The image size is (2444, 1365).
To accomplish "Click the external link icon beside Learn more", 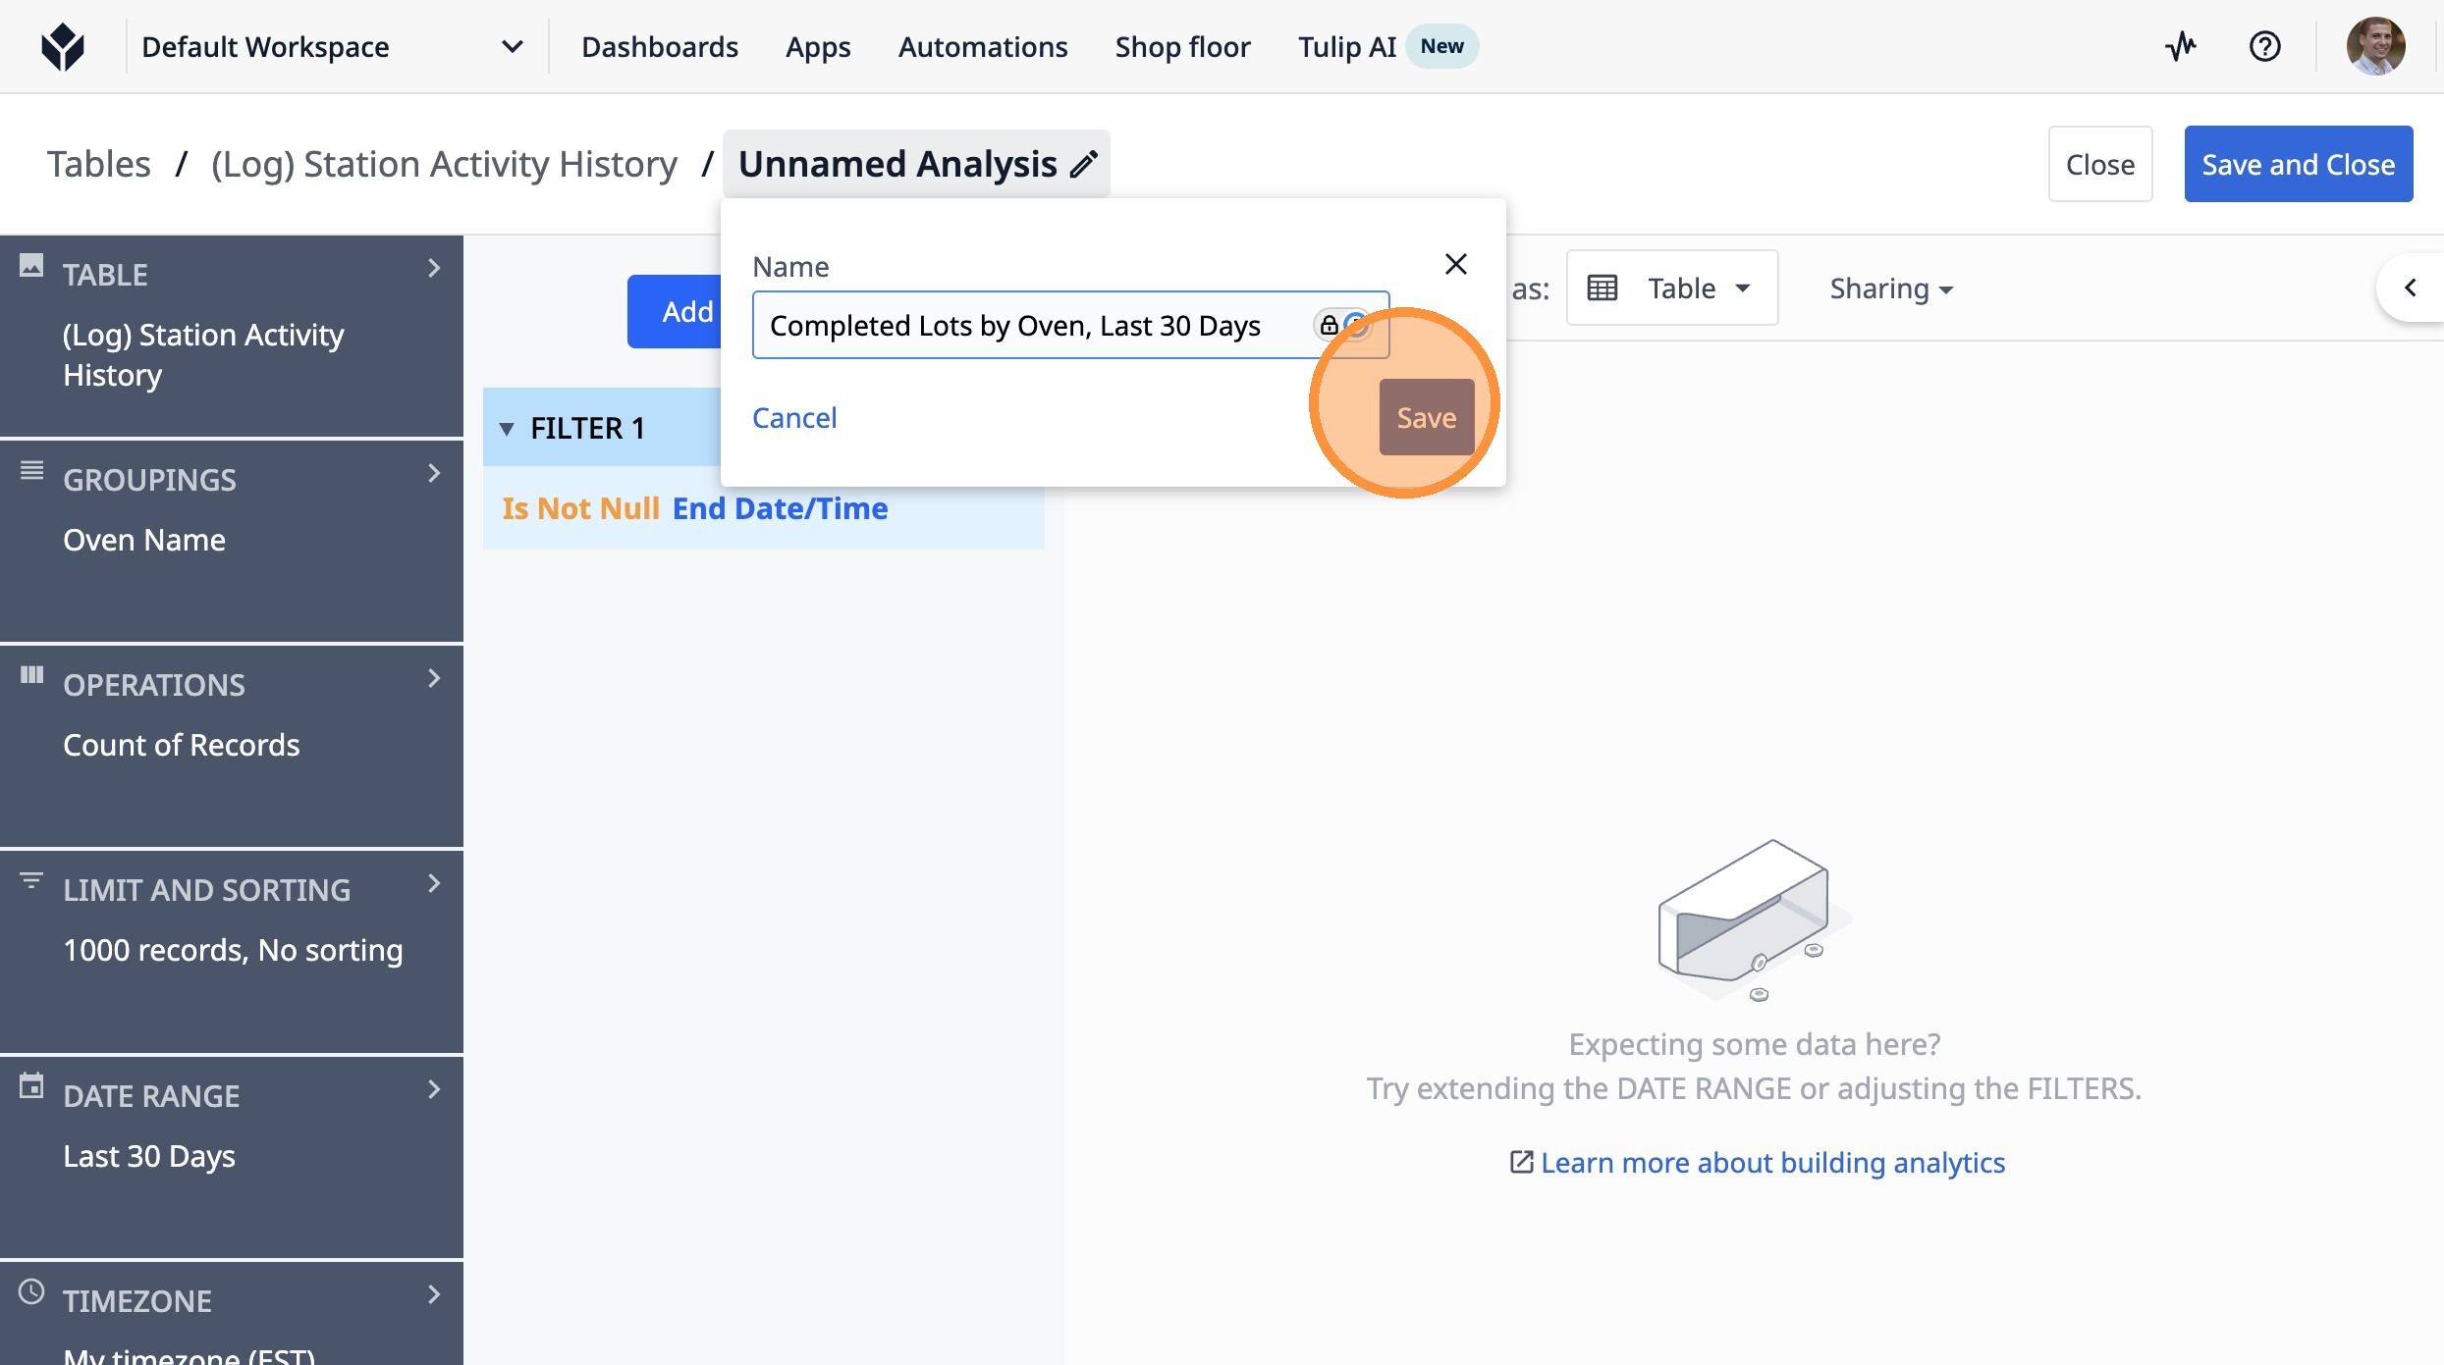I will point(1521,1162).
